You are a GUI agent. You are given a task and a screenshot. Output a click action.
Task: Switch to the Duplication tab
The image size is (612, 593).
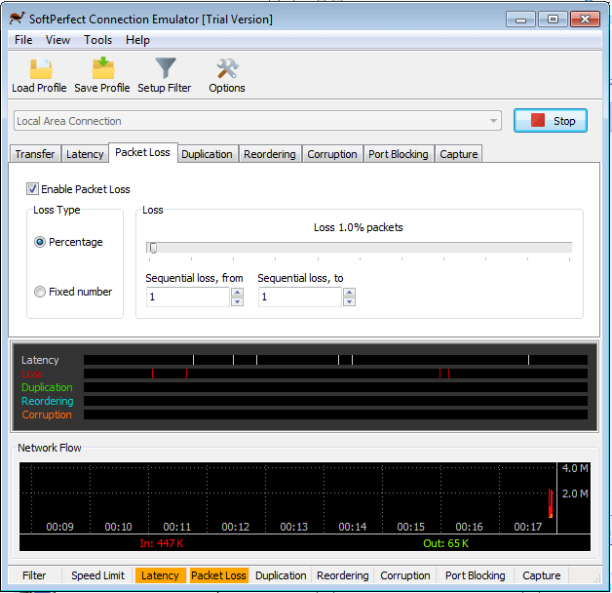click(x=207, y=154)
